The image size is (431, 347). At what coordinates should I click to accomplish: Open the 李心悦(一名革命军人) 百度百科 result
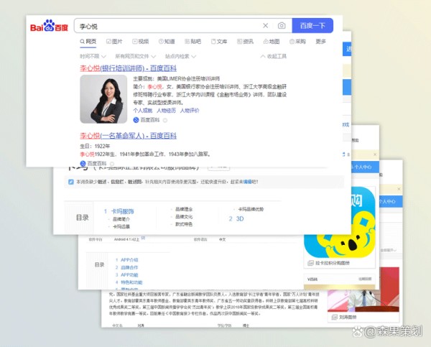pyautogui.click(x=128, y=136)
